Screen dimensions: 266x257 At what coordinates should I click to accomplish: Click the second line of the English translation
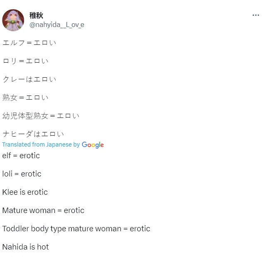[x=22, y=174]
